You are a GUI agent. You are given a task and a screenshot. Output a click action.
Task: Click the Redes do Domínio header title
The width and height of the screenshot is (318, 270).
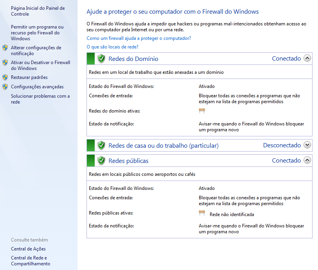tap(133, 59)
